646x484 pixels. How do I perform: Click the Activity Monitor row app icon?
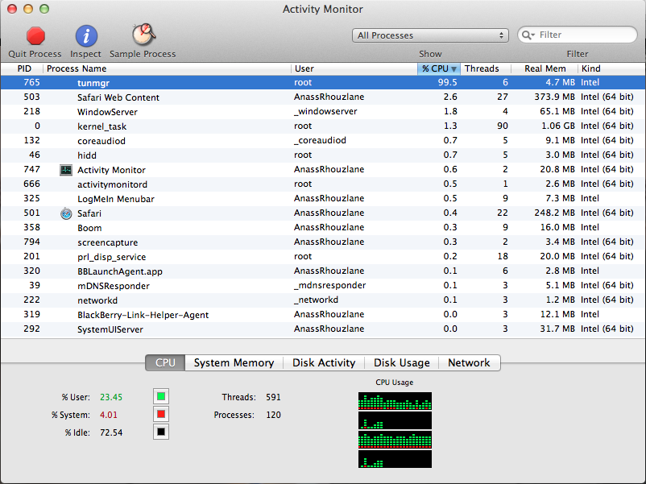point(66,170)
